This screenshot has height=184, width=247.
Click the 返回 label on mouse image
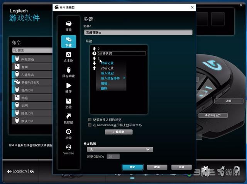tap(228, 101)
